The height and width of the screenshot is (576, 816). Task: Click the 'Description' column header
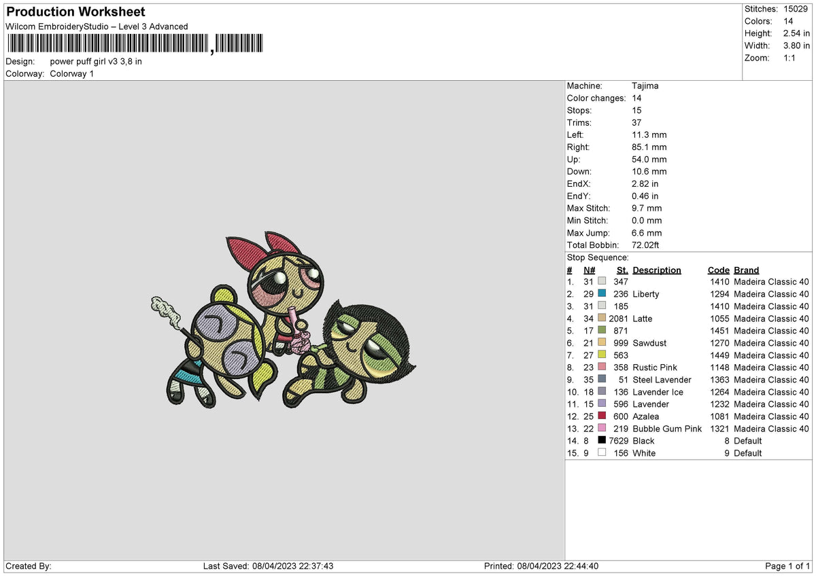657,270
